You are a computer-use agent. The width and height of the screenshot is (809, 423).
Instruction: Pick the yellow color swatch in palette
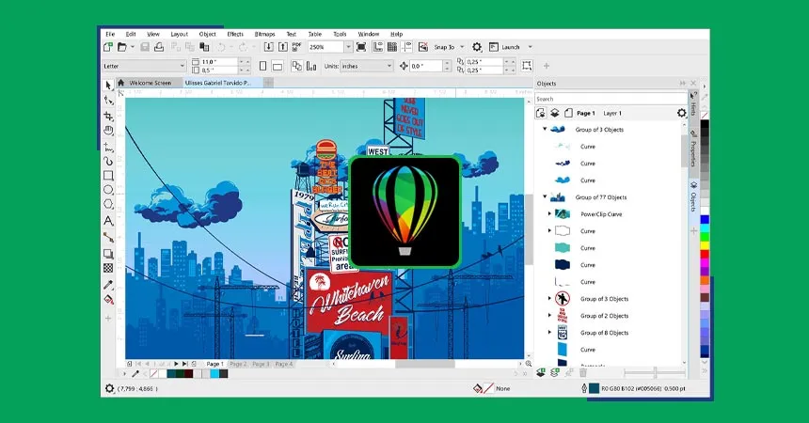click(705, 245)
